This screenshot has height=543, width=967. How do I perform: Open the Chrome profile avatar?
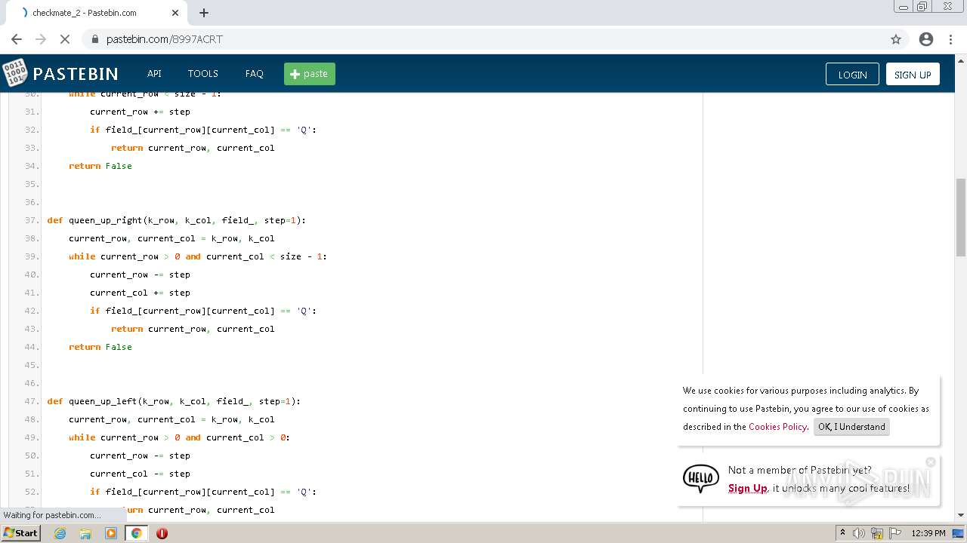click(x=926, y=39)
